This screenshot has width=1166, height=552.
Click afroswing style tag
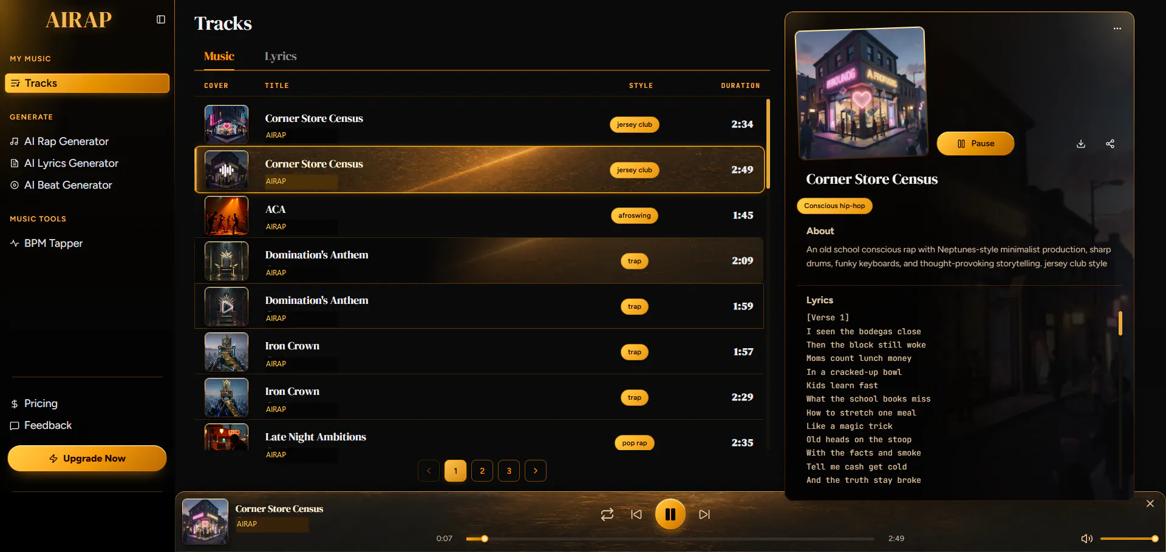[635, 215]
